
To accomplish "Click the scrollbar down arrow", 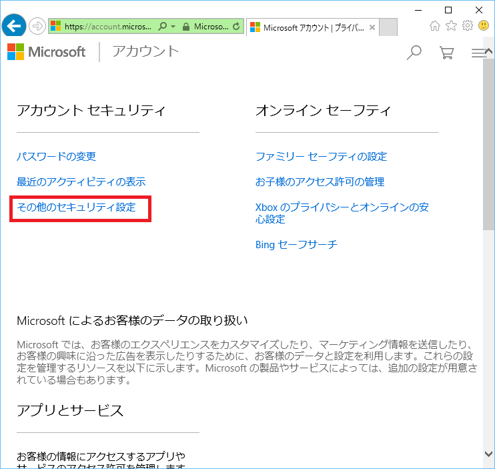I will (x=488, y=454).
